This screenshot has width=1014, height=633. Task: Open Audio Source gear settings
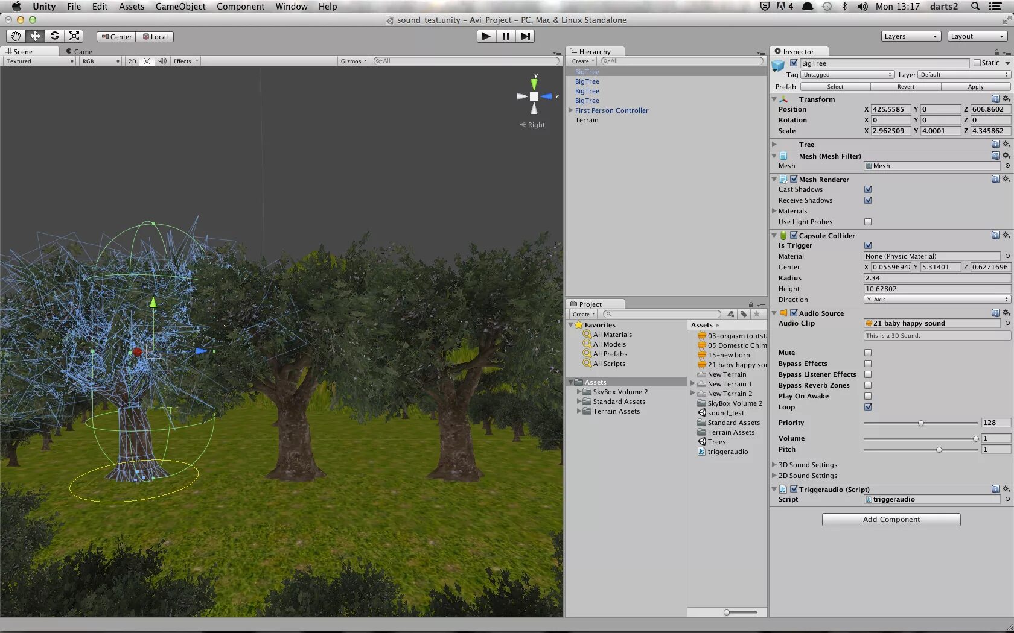(1006, 313)
